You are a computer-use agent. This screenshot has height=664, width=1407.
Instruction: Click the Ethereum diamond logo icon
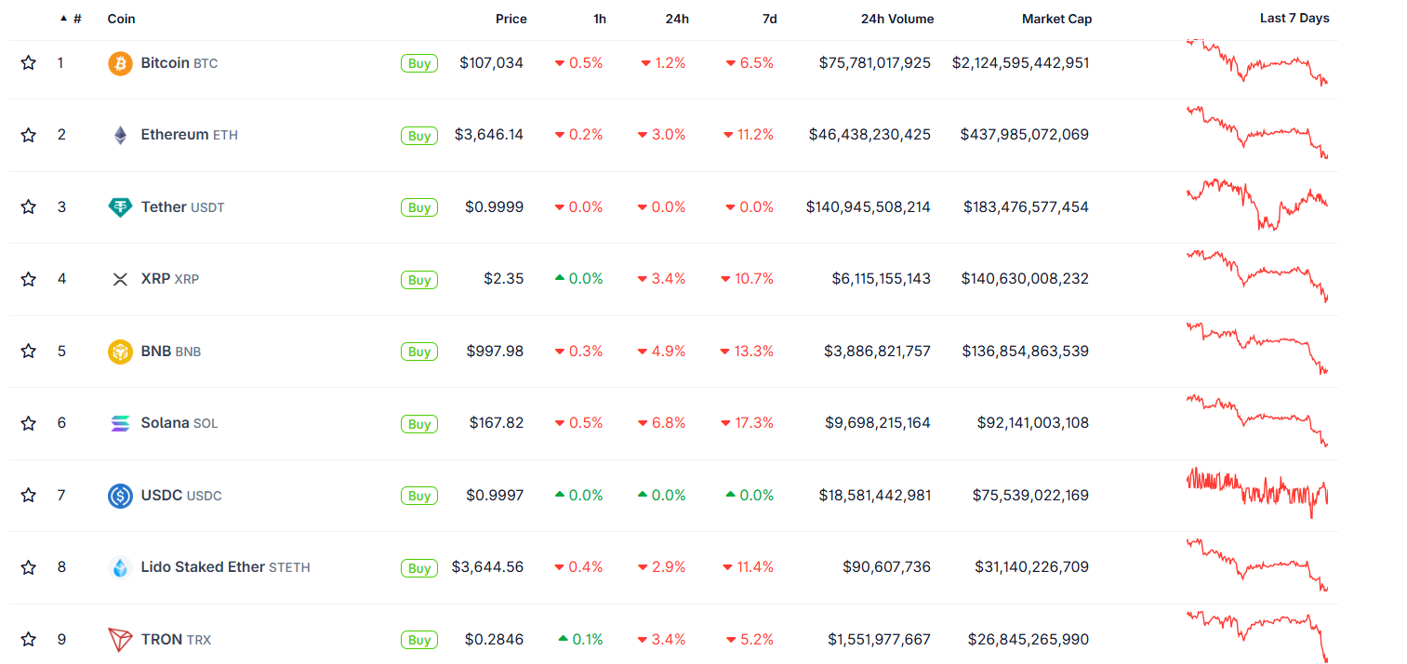pyautogui.click(x=120, y=135)
